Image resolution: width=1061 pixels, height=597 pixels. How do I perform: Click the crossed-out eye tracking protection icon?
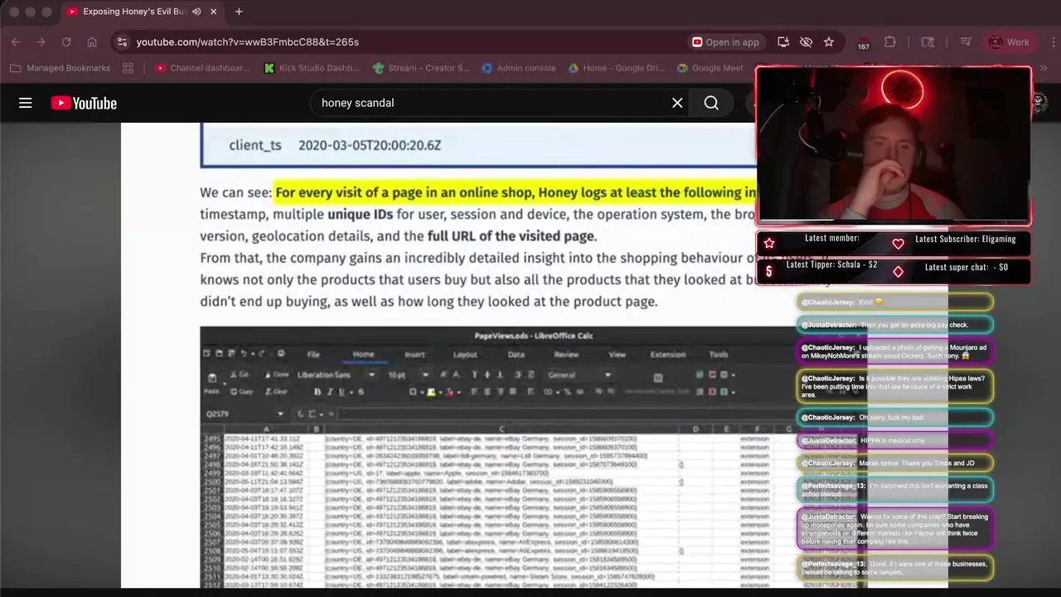(806, 41)
